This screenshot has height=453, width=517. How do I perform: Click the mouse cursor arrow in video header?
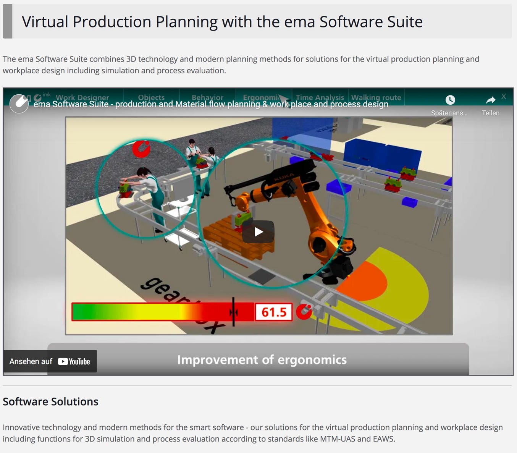(x=284, y=100)
